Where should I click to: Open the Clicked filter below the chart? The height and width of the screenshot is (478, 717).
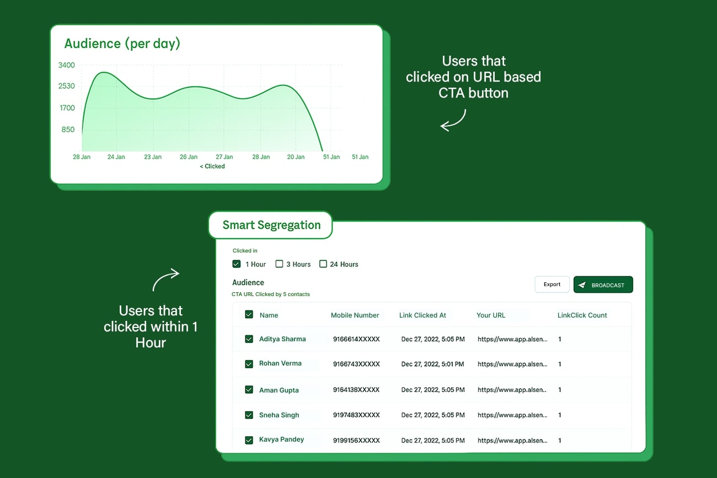pos(212,166)
